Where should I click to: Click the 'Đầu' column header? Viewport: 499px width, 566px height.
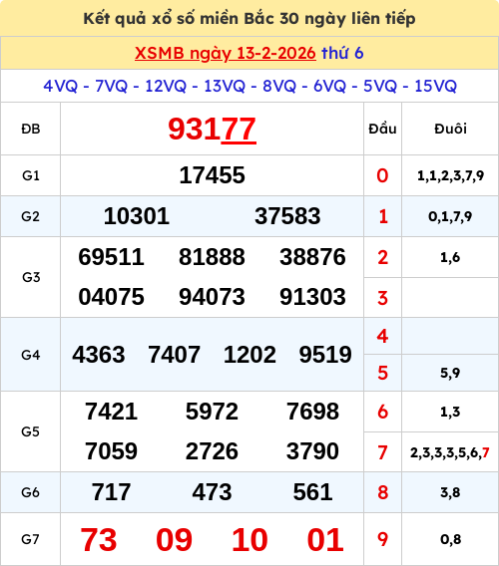tap(382, 129)
